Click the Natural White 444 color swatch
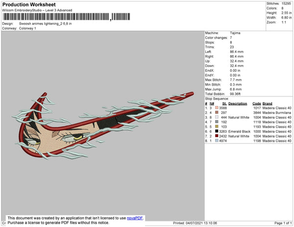This screenshot has width=294, height=227. tap(217, 117)
